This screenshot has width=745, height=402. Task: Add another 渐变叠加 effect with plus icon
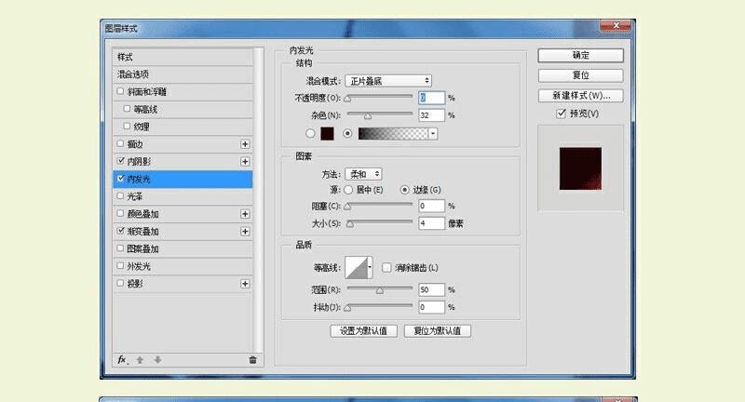coord(245,232)
